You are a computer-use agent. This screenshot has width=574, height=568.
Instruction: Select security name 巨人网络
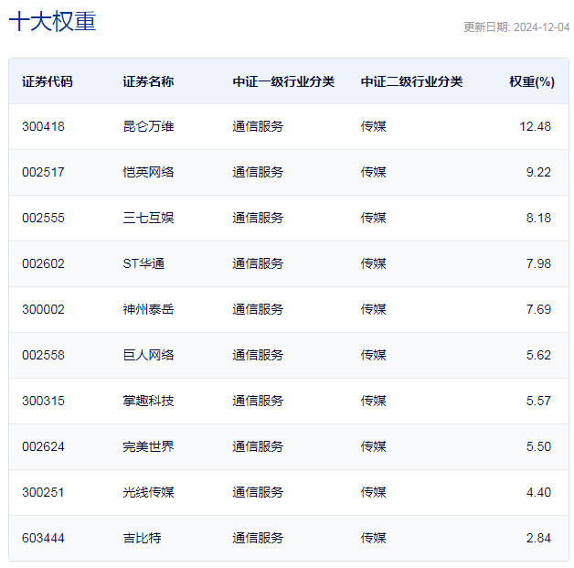[x=148, y=355]
